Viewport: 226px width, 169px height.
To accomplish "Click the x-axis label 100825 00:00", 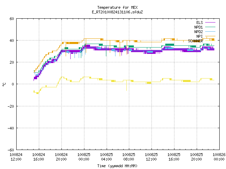I will click(84, 157).
